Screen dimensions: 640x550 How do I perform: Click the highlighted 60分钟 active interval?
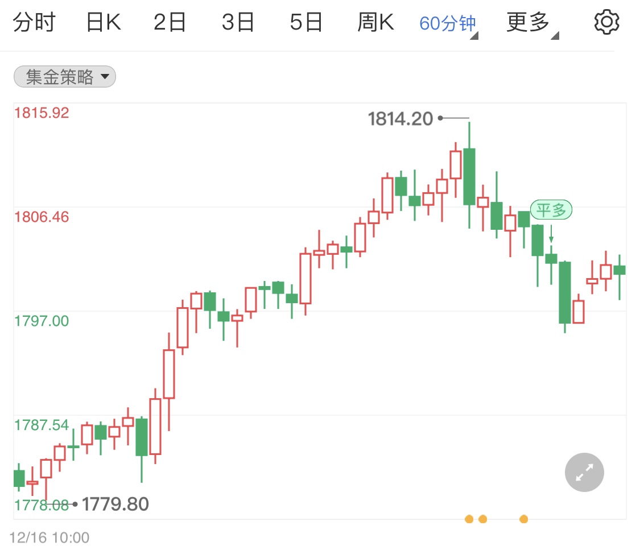(x=448, y=22)
